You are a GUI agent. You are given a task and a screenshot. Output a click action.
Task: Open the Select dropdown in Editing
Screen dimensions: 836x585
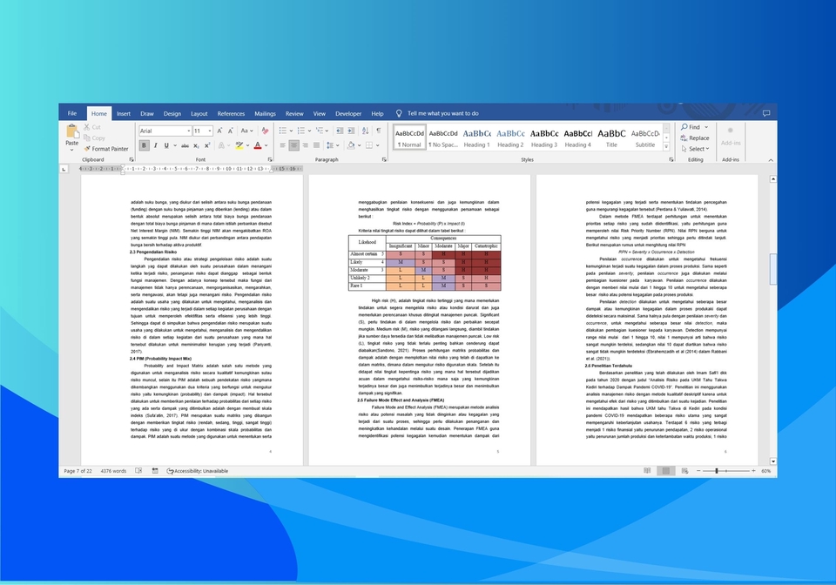695,149
